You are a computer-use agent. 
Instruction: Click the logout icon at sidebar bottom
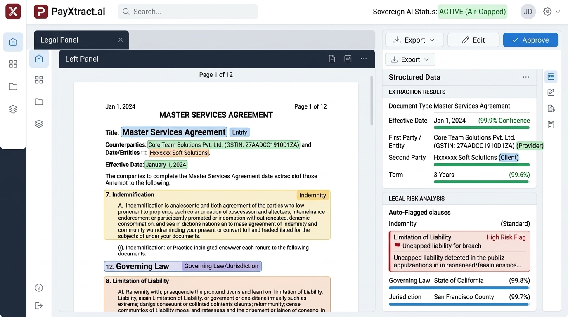point(39,305)
